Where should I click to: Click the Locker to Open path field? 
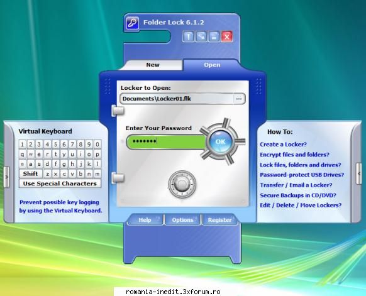tap(177, 99)
